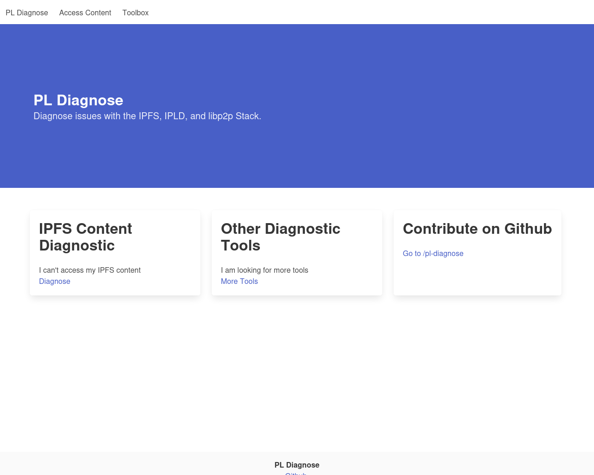Screen dimensions: 594x475
Task: Open the More Tools link
Action: [x=239, y=281]
